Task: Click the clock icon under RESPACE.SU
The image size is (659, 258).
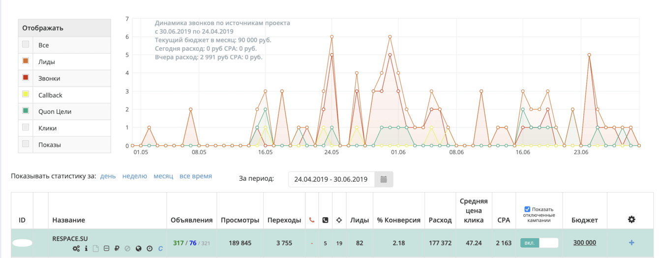Action: pyautogui.click(x=150, y=249)
